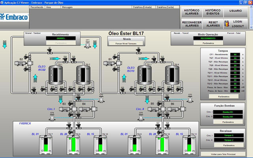Edit TQ7 - Nível Mínimo time value

click(x=235, y=58)
